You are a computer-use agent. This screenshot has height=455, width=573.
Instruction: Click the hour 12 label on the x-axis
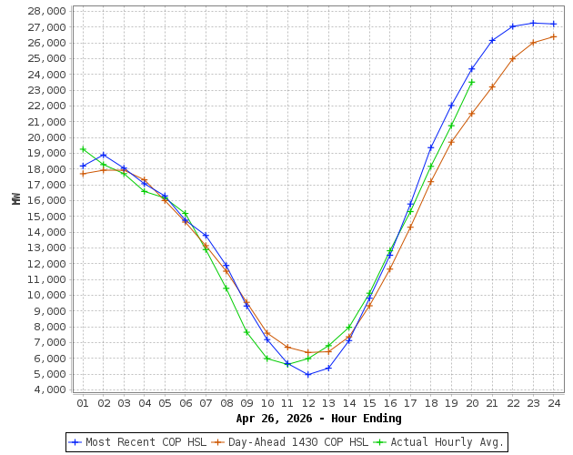point(308,403)
